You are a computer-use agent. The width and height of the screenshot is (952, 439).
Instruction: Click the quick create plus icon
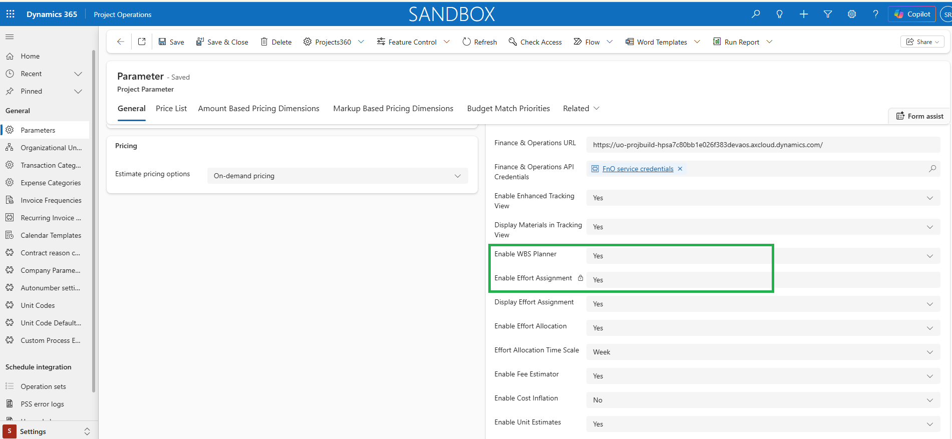pos(804,14)
